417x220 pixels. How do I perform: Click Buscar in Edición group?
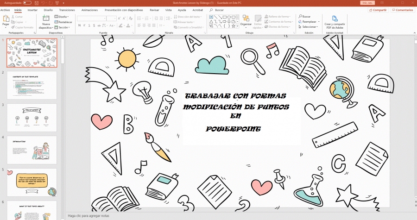pos(304,17)
